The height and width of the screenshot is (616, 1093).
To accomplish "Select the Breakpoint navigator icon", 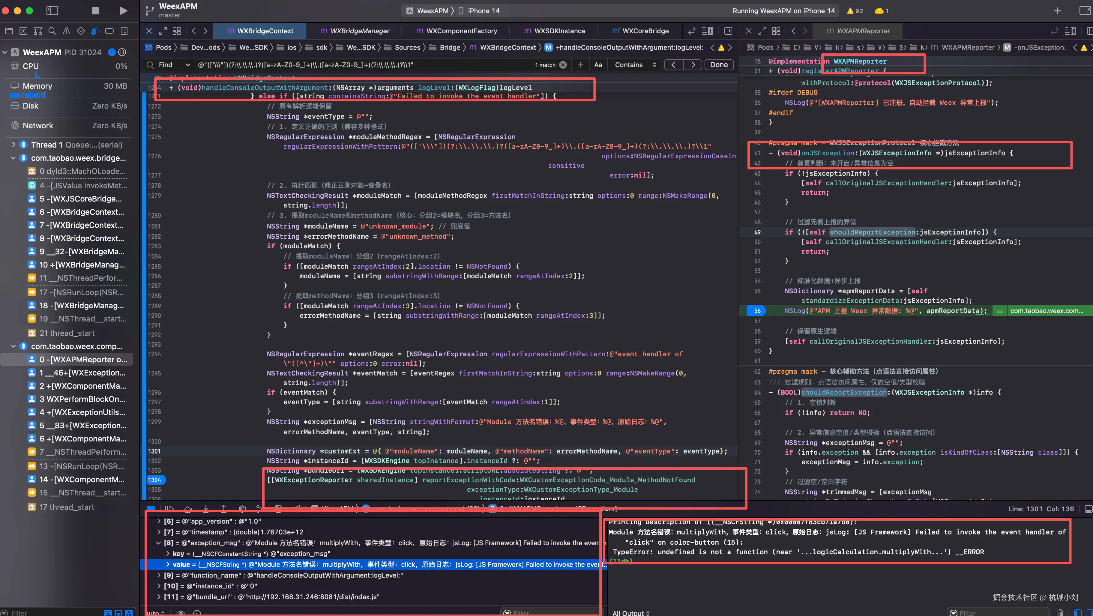I will (x=109, y=31).
